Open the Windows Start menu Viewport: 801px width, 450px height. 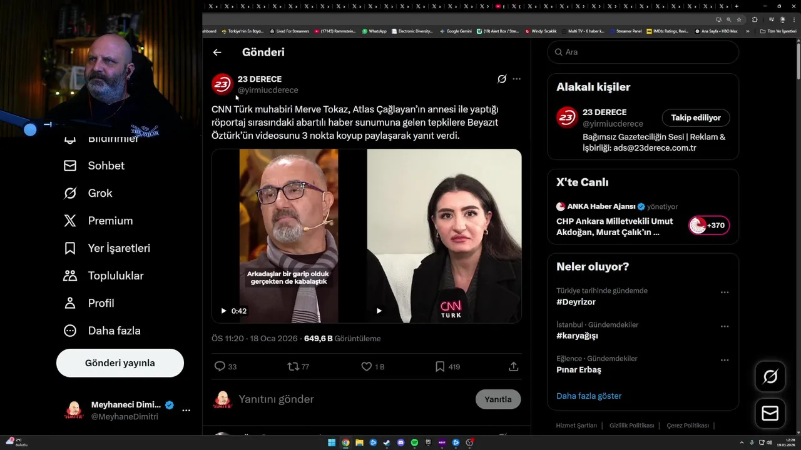tap(332, 442)
